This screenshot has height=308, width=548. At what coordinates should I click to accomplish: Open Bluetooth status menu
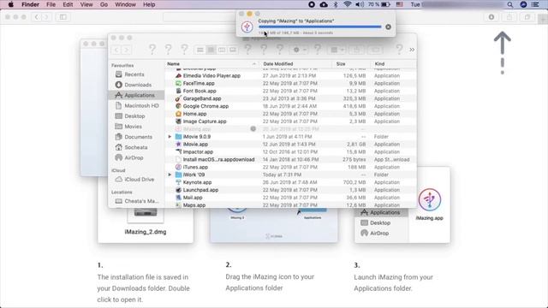[x=336, y=4]
